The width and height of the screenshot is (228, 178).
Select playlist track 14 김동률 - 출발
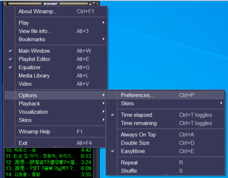[x=49, y=174]
